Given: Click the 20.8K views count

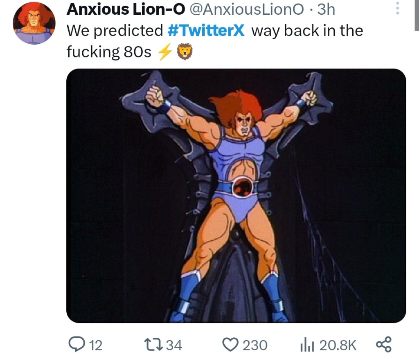Looking at the screenshot, I should [x=338, y=345].
